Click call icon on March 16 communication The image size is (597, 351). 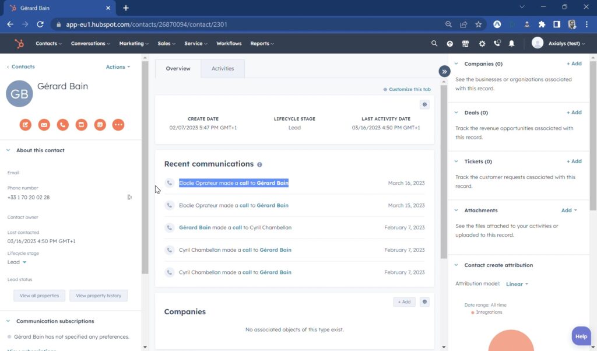click(170, 182)
